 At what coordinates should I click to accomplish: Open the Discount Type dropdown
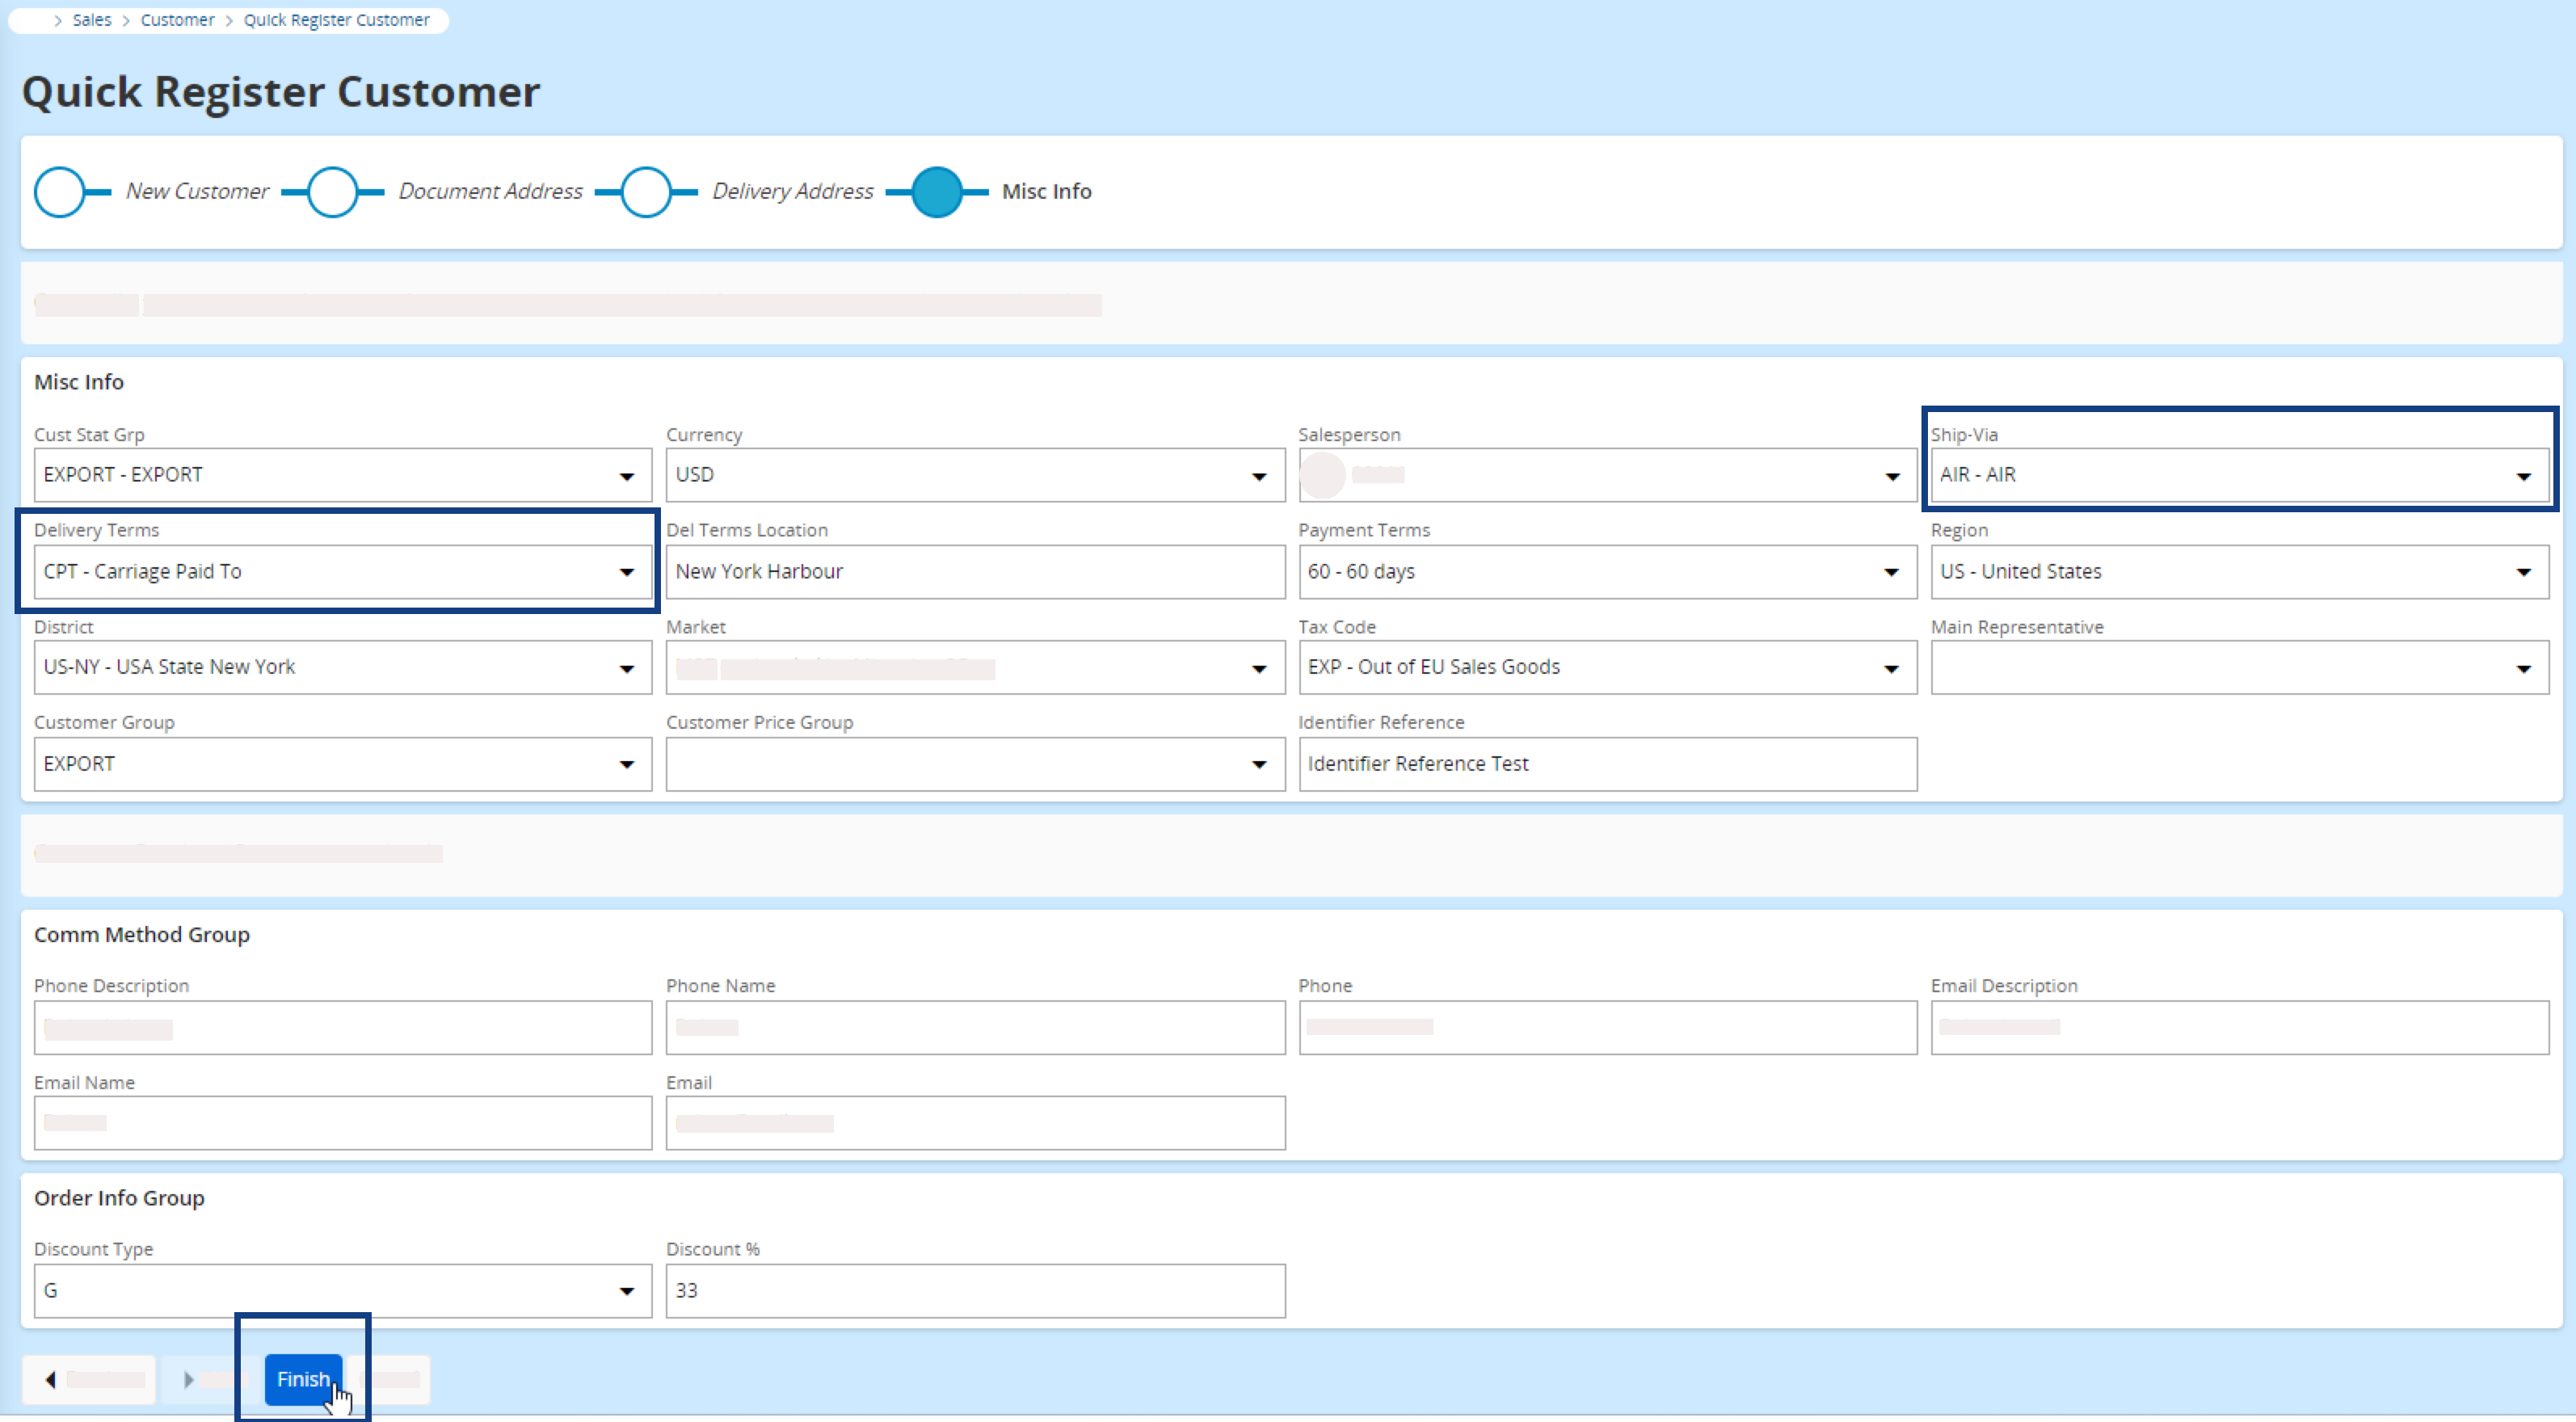click(x=626, y=1291)
